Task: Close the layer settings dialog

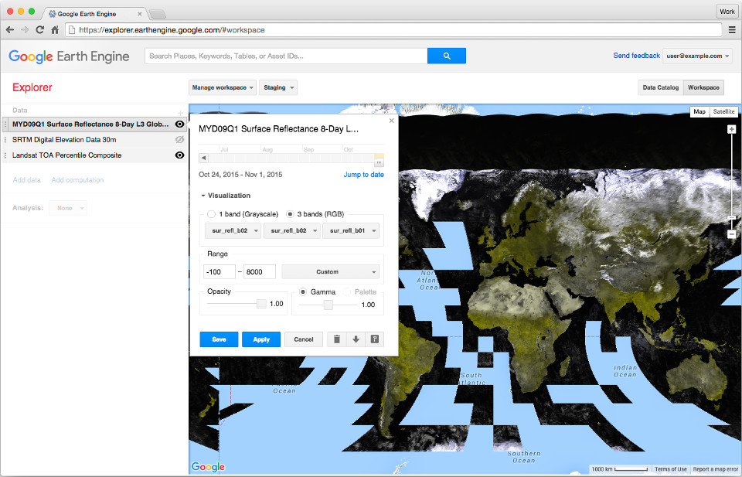Action: coord(391,121)
